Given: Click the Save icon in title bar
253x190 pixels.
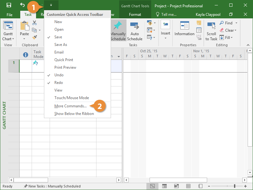Looking at the screenshot, I should (x=9, y=5).
